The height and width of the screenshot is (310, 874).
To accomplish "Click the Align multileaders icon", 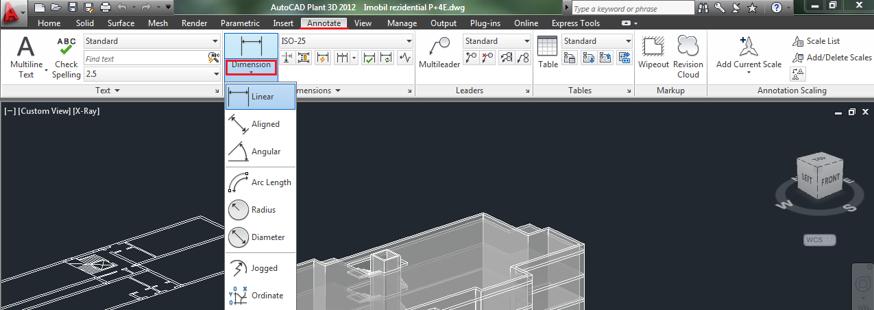I will tap(507, 58).
